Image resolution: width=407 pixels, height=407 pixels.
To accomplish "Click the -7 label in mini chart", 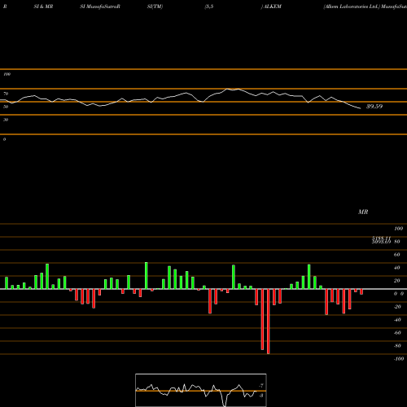I will (x=261, y=386).
